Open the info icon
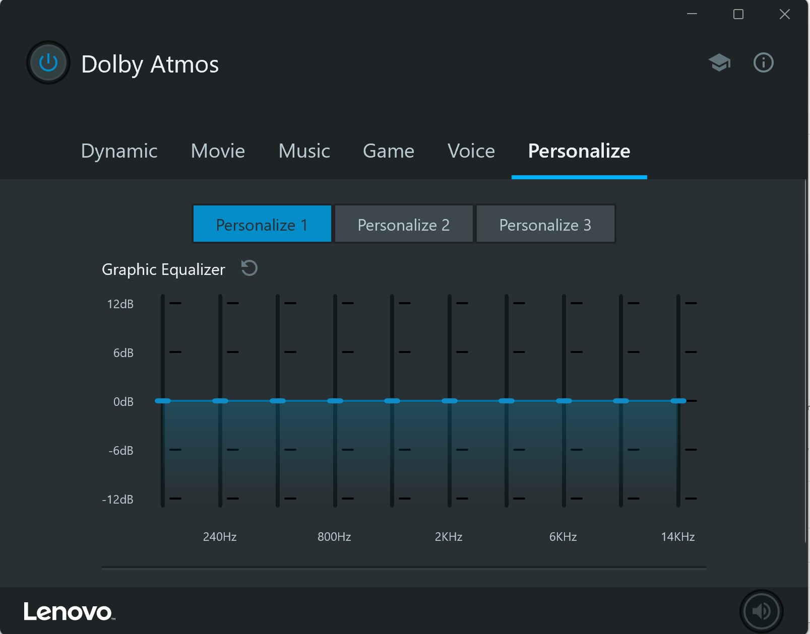 [x=763, y=63]
